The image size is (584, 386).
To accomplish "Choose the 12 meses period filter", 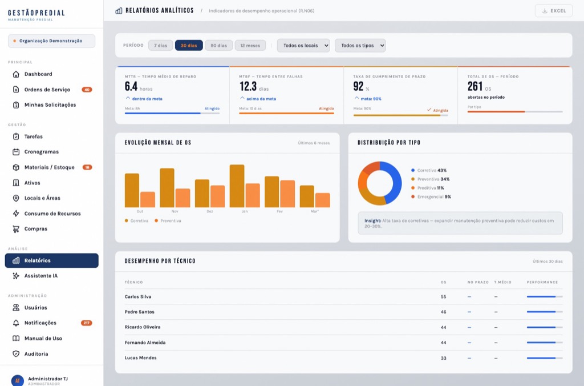I will coord(250,46).
